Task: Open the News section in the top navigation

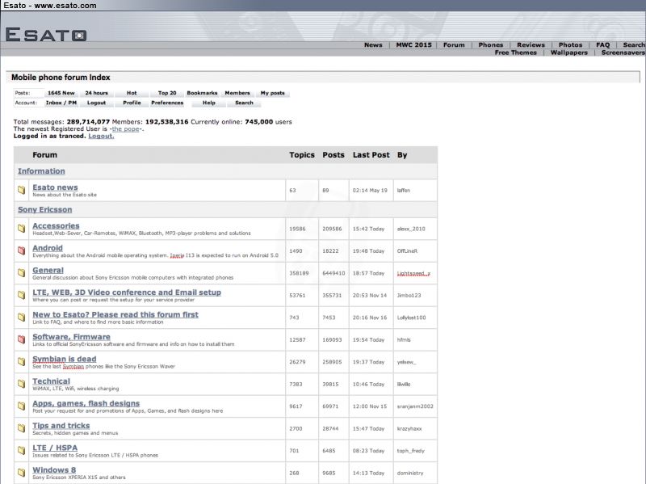Action: pos(373,45)
